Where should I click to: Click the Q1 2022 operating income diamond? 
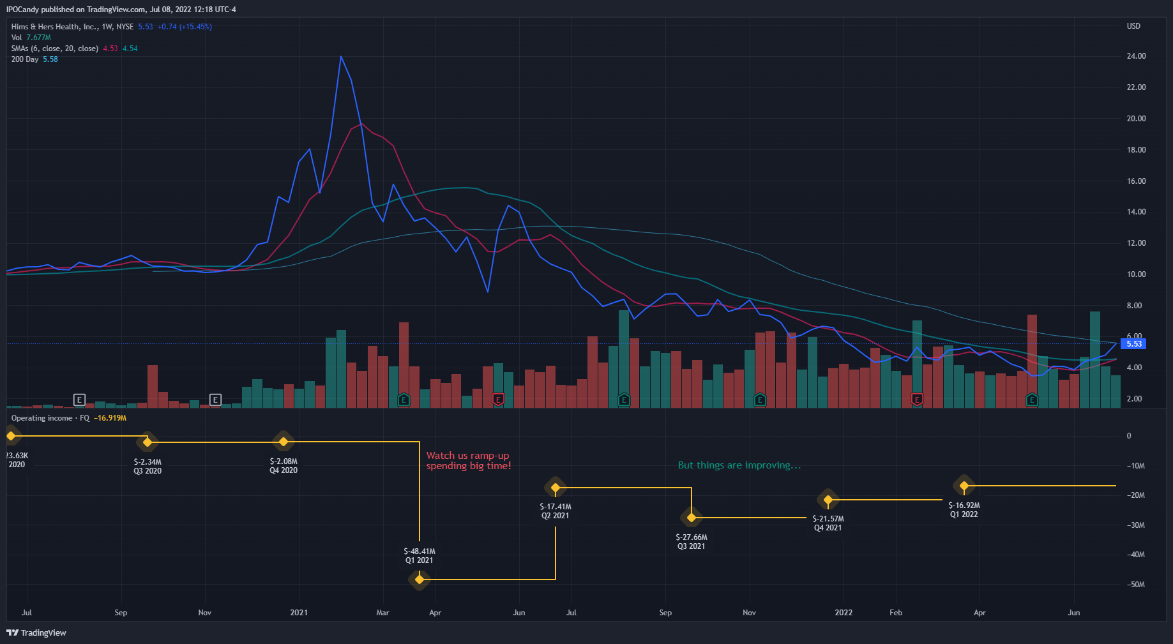(964, 486)
